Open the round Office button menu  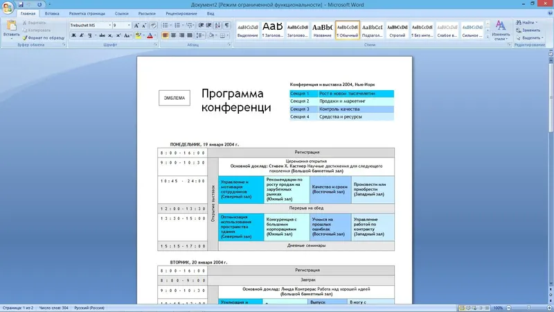tap(7, 7)
